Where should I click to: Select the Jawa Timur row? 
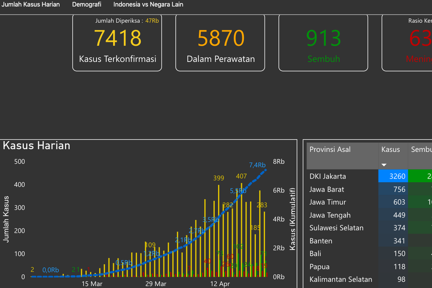point(369,202)
